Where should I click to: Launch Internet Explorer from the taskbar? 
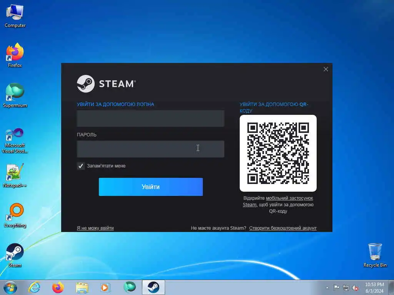pos(34,287)
